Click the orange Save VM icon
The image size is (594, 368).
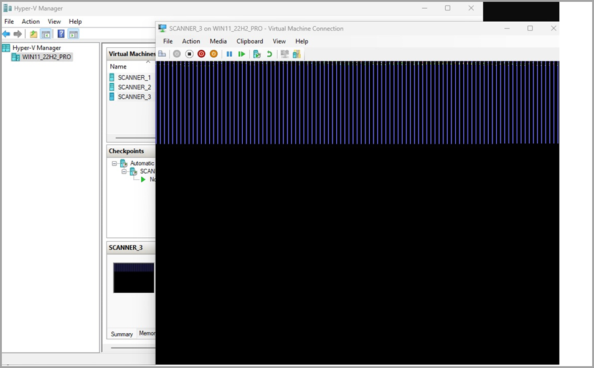pos(213,54)
